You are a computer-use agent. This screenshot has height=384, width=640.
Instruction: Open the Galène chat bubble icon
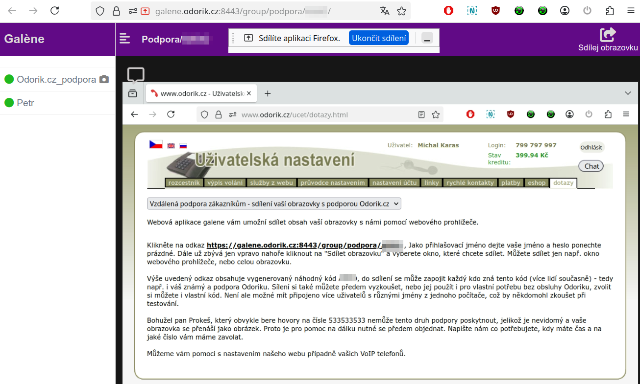[x=136, y=75]
